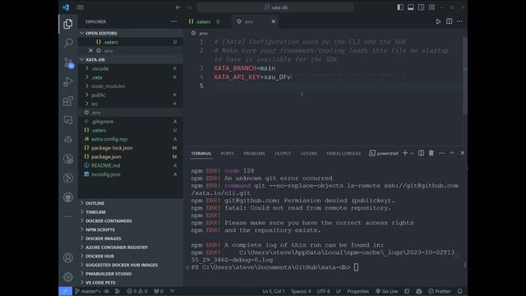Toggle secondary side bar layout icon
526x296 pixels.
(421, 7)
